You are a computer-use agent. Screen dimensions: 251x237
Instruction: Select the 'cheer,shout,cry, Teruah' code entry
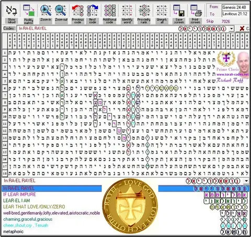tap(26, 226)
